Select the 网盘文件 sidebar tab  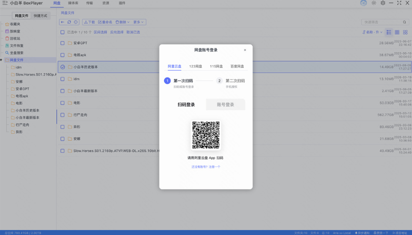point(22,16)
